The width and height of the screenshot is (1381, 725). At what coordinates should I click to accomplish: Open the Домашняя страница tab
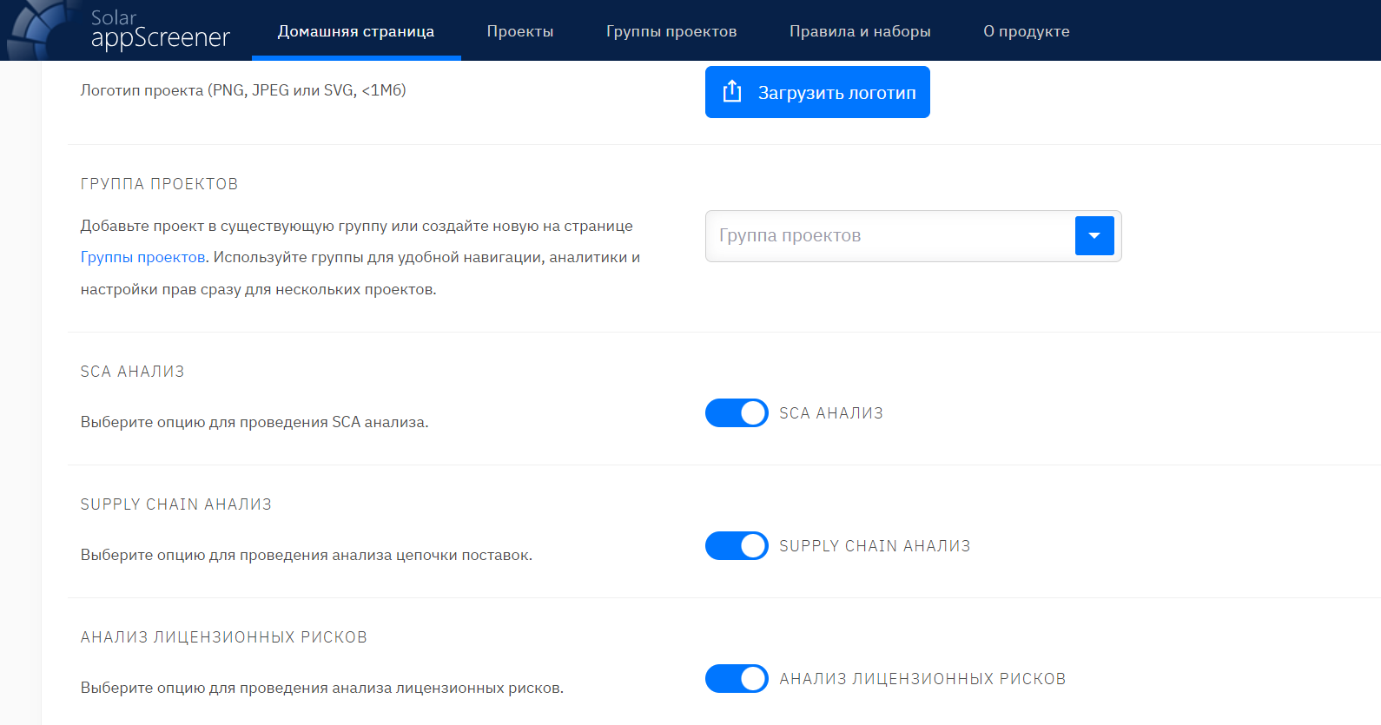356,31
